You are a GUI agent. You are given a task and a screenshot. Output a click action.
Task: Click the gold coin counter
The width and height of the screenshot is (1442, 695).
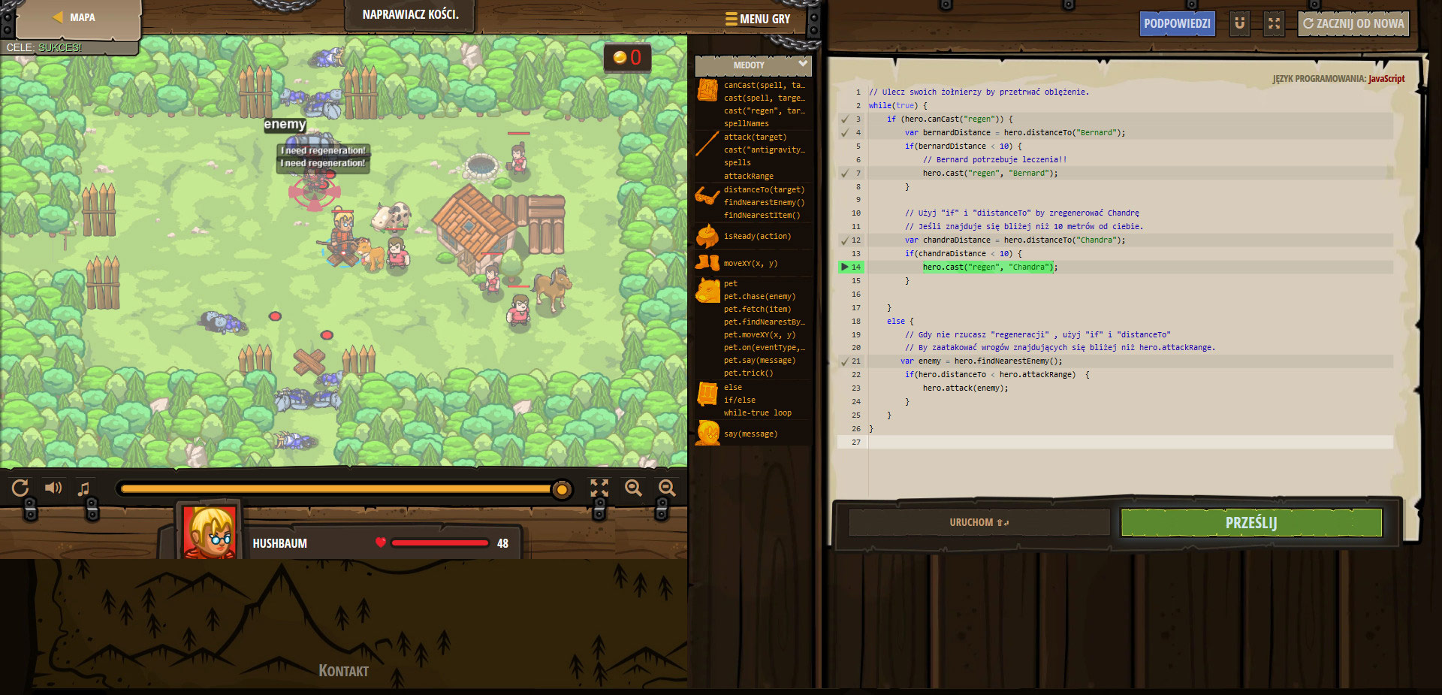click(x=627, y=58)
